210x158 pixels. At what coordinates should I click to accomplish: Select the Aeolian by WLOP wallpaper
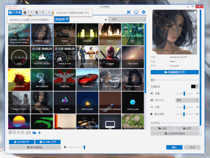(42, 34)
